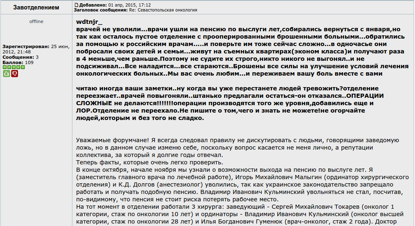Click the post date "01 апр, 2015, 17:12"
The height and width of the screenshot is (226, 415).
[130, 5]
